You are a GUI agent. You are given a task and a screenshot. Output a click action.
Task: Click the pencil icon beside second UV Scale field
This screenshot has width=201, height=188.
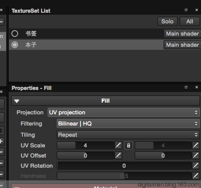coord(196,145)
